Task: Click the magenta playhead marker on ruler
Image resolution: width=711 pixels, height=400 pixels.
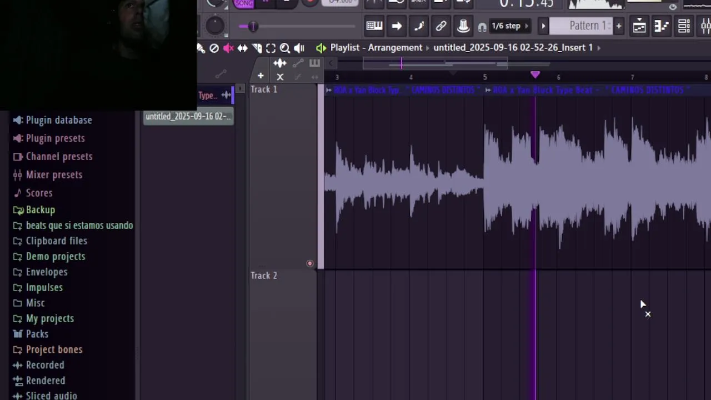Action: point(535,74)
